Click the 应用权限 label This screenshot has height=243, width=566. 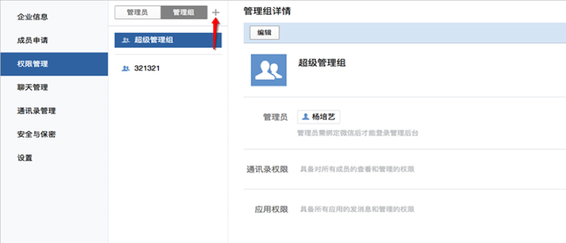(271, 209)
